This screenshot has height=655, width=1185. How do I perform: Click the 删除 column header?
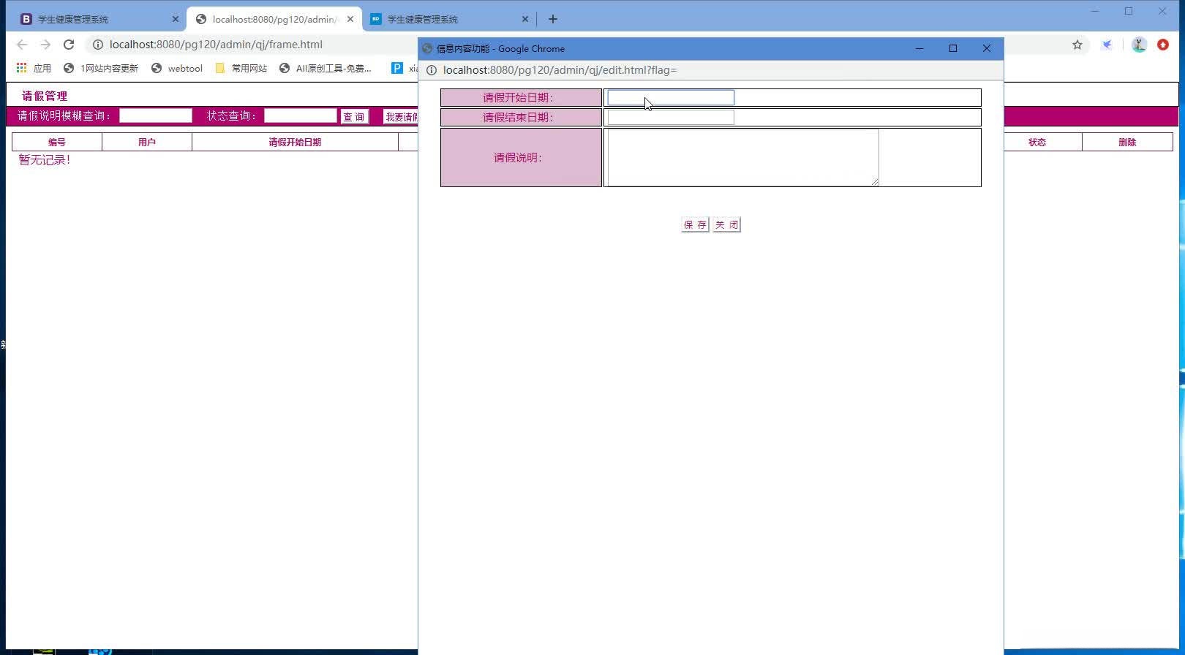[1127, 143]
